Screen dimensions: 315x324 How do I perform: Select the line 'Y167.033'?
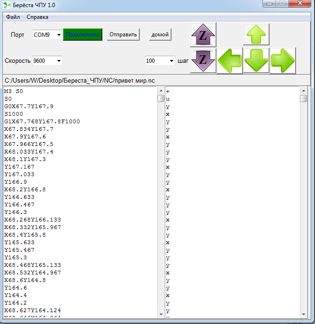[x=19, y=174]
